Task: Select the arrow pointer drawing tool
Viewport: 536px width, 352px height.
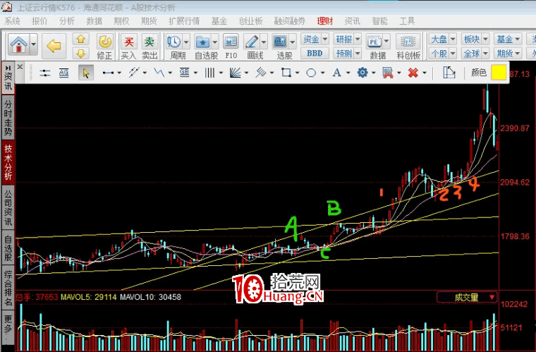Action: 86,73
